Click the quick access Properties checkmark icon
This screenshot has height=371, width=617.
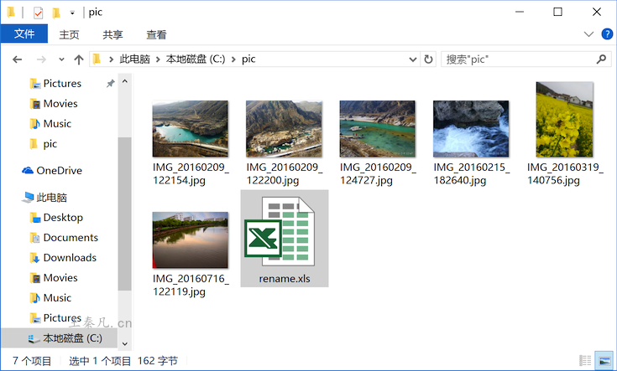point(38,13)
